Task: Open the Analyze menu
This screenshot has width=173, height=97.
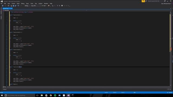Action: click(x=40, y=4)
